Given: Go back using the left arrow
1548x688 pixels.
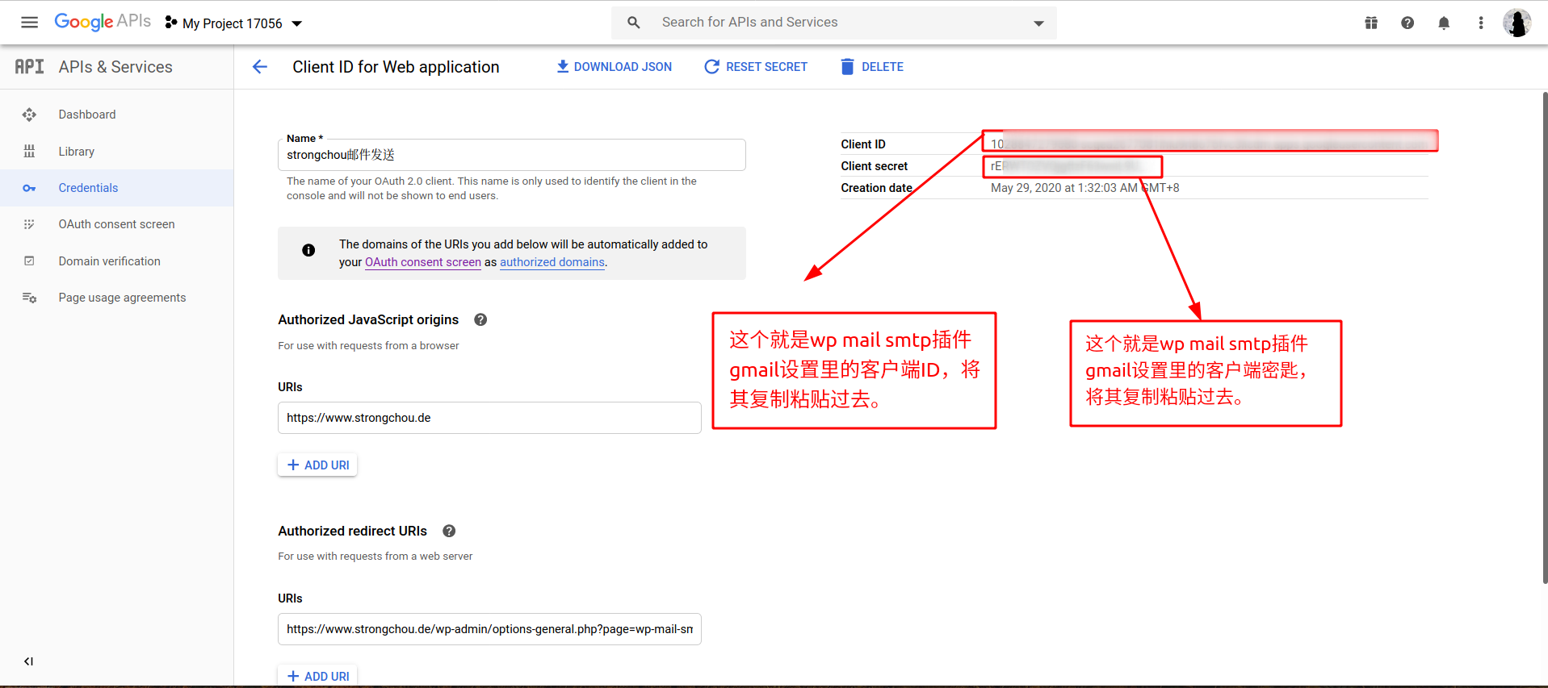Looking at the screenshot, I should [260, 67].
